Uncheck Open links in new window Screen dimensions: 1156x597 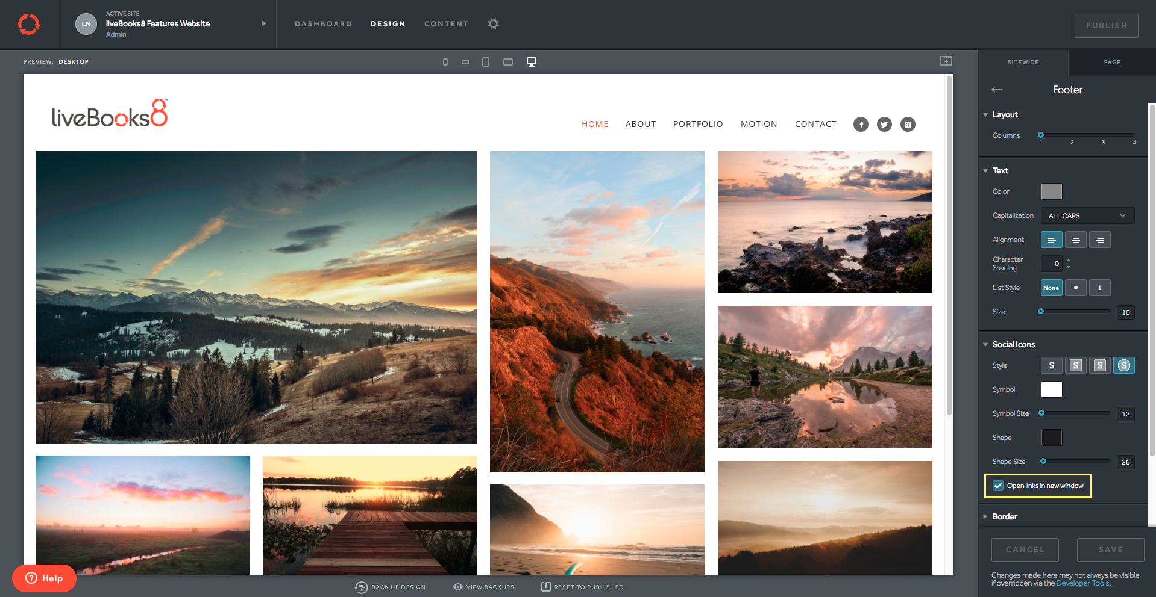pyautogui.click(x=999, y=486)
